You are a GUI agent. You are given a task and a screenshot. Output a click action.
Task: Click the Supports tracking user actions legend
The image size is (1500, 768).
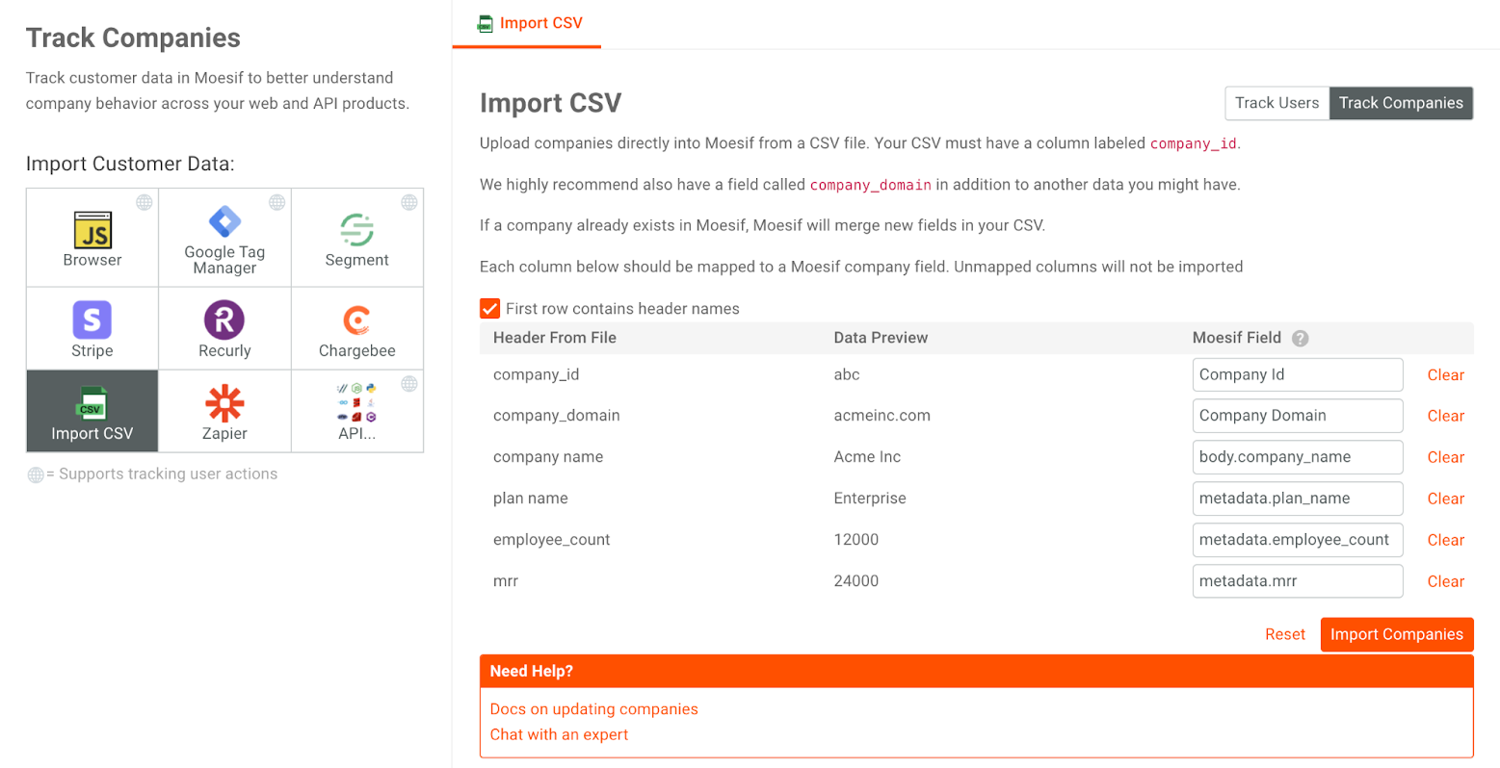click(152, 474)
